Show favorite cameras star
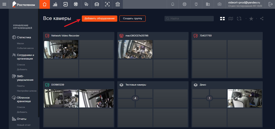Image resolution: width=275 pixels, height=129 pixels. tap(251, 18)
